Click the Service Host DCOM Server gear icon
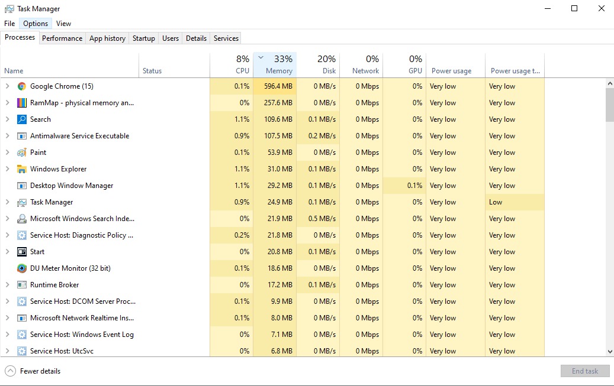This screenshot has height=386, width=614. [21, 301]
